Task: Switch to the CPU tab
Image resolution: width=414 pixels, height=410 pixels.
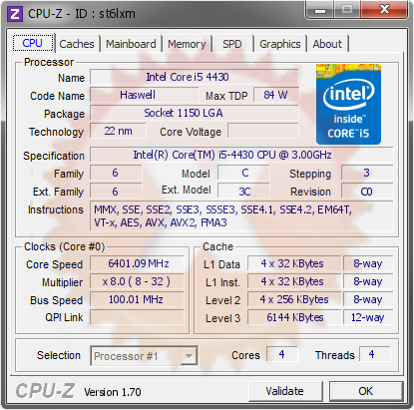Action: click(x=33, y=43)
